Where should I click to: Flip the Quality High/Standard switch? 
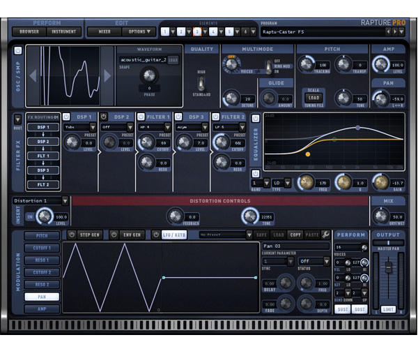[201, 83]
